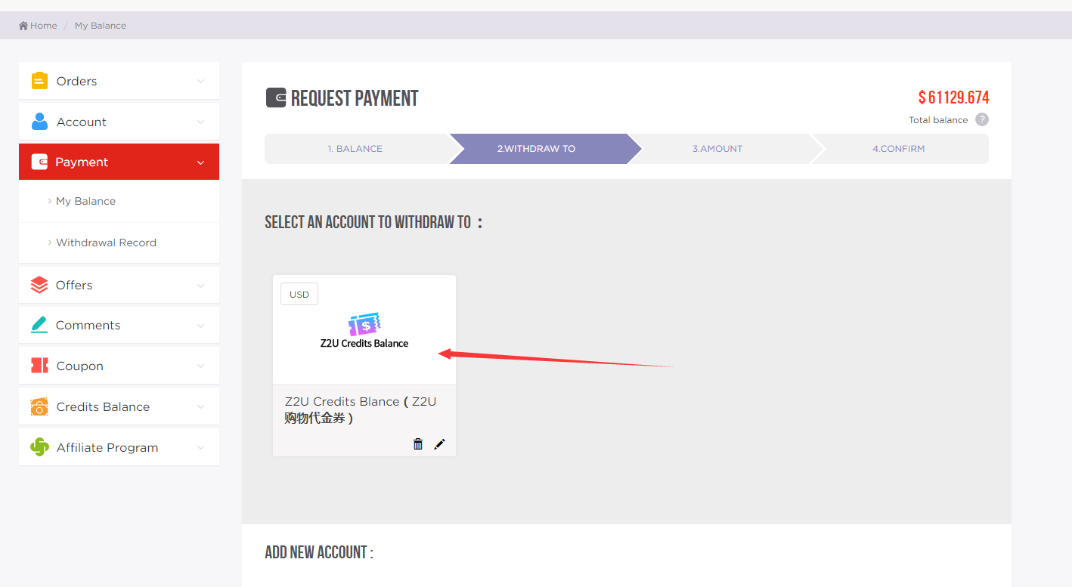
Task: Delete the Z2U Credits account with trash icon
Action: 418,444
